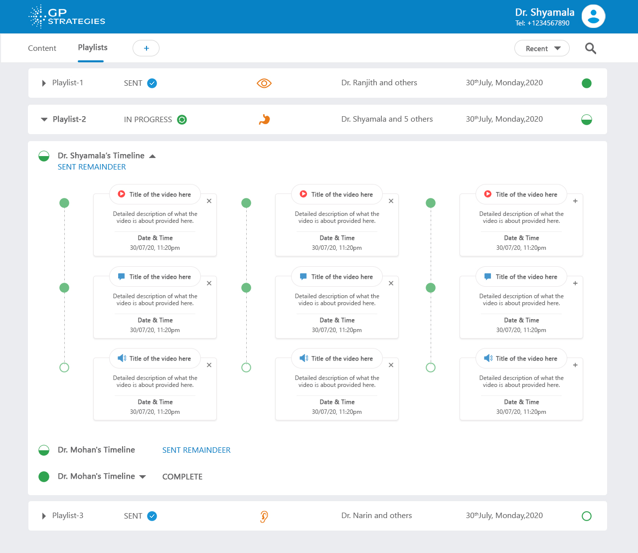This screenshot has width=638, height=553.
Task: Open the Recent sort dropdown
Action: 542,48
